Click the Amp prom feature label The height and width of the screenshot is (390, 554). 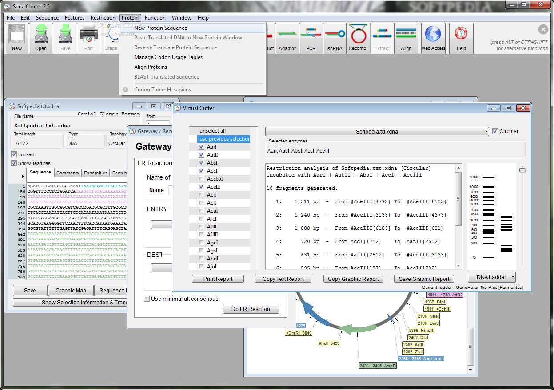421,359
